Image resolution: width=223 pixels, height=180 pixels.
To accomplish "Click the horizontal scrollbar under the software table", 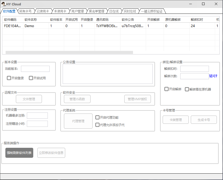I will click(x=69, y=52).
